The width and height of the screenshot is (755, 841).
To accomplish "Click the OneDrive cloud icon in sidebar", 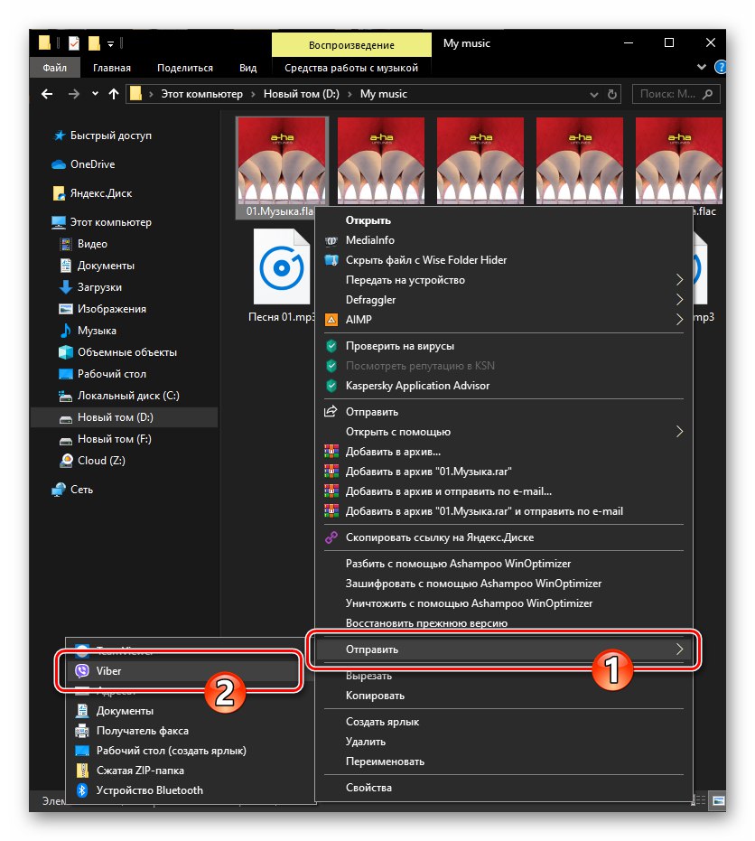I will (59, 164).
